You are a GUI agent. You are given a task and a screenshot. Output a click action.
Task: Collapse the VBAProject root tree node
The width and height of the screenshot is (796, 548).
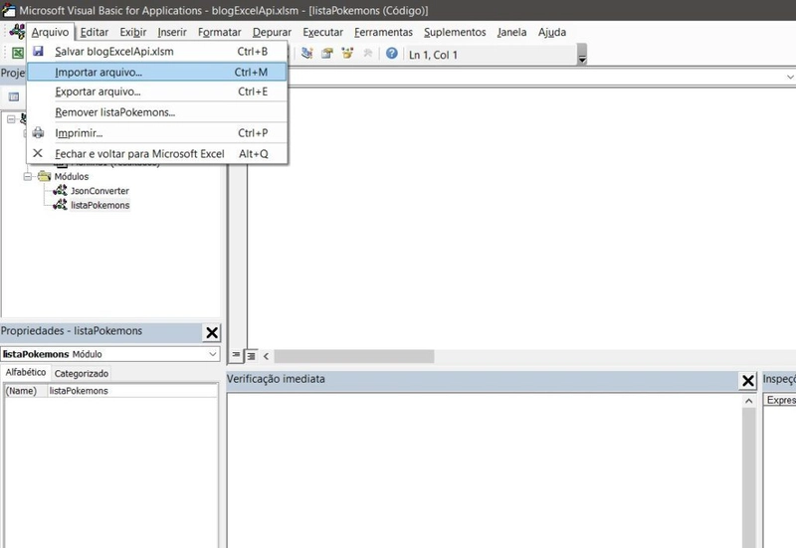coord(11,118)
